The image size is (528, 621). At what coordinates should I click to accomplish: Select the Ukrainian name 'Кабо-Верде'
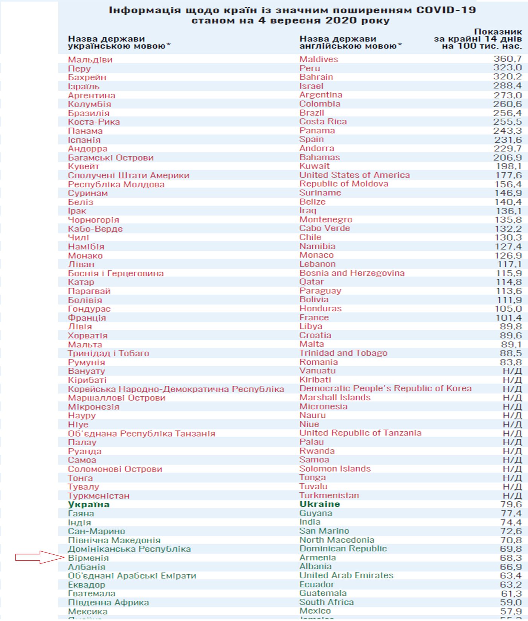(x=95, y=228)
